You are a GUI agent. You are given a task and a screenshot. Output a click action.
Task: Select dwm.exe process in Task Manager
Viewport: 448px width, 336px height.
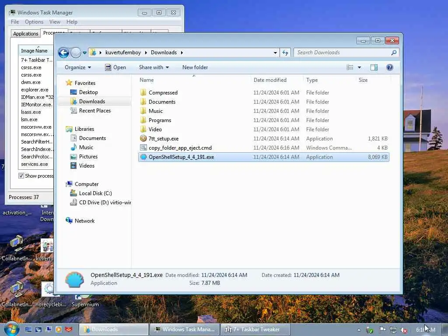31,82
